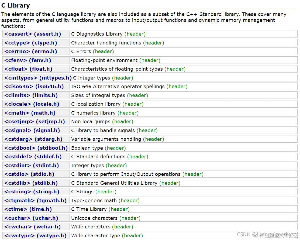This screenshot has height=240, width=300.
Task: Click 'ISO 646 Alternative operator spellings' description
Action: pyautogui.click(x=118, y=87)
